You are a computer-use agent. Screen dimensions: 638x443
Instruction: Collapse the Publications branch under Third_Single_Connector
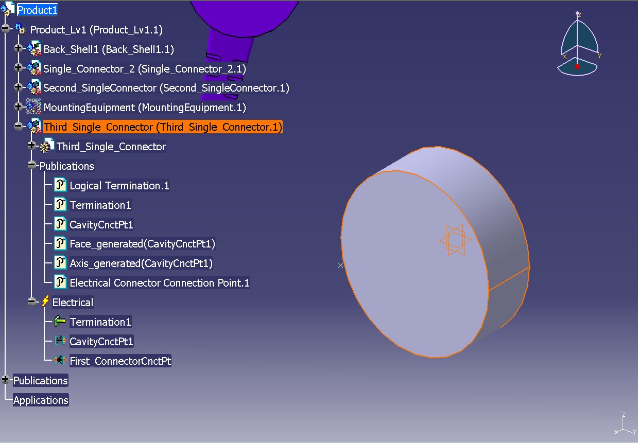[32, 165]
